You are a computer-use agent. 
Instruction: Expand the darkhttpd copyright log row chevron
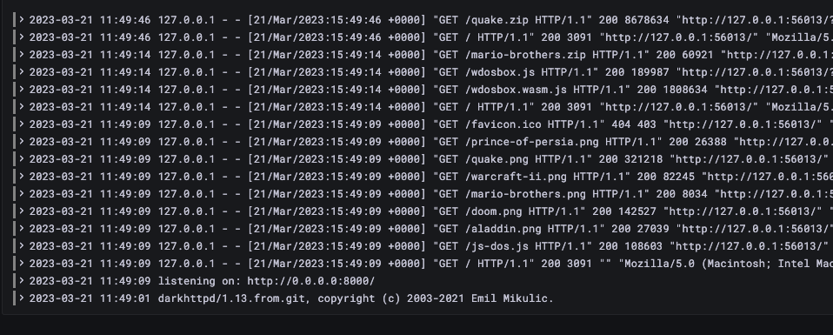(22, 298)
